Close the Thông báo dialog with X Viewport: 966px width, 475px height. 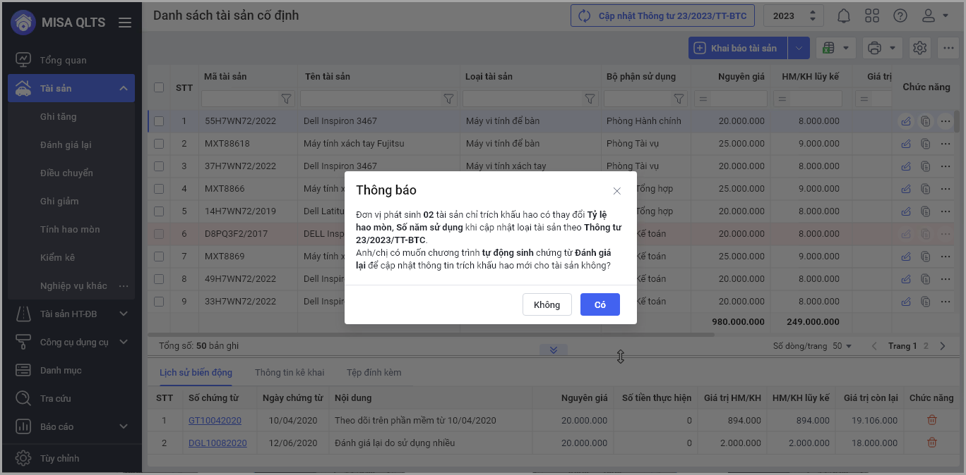coord(616,191)
